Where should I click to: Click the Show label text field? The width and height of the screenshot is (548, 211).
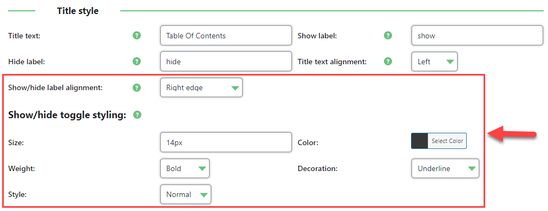(x=477, y=36)
